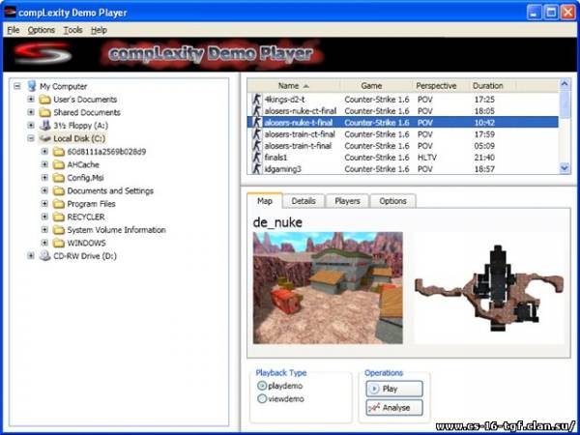
Task: Click the AHCache folder icon
Action: [58, 164]
